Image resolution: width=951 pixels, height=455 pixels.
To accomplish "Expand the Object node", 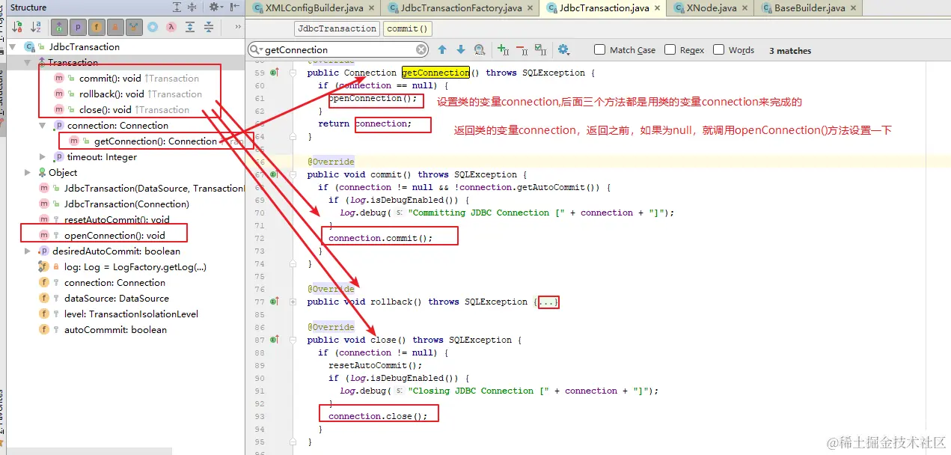I will [x=28, y=172].
